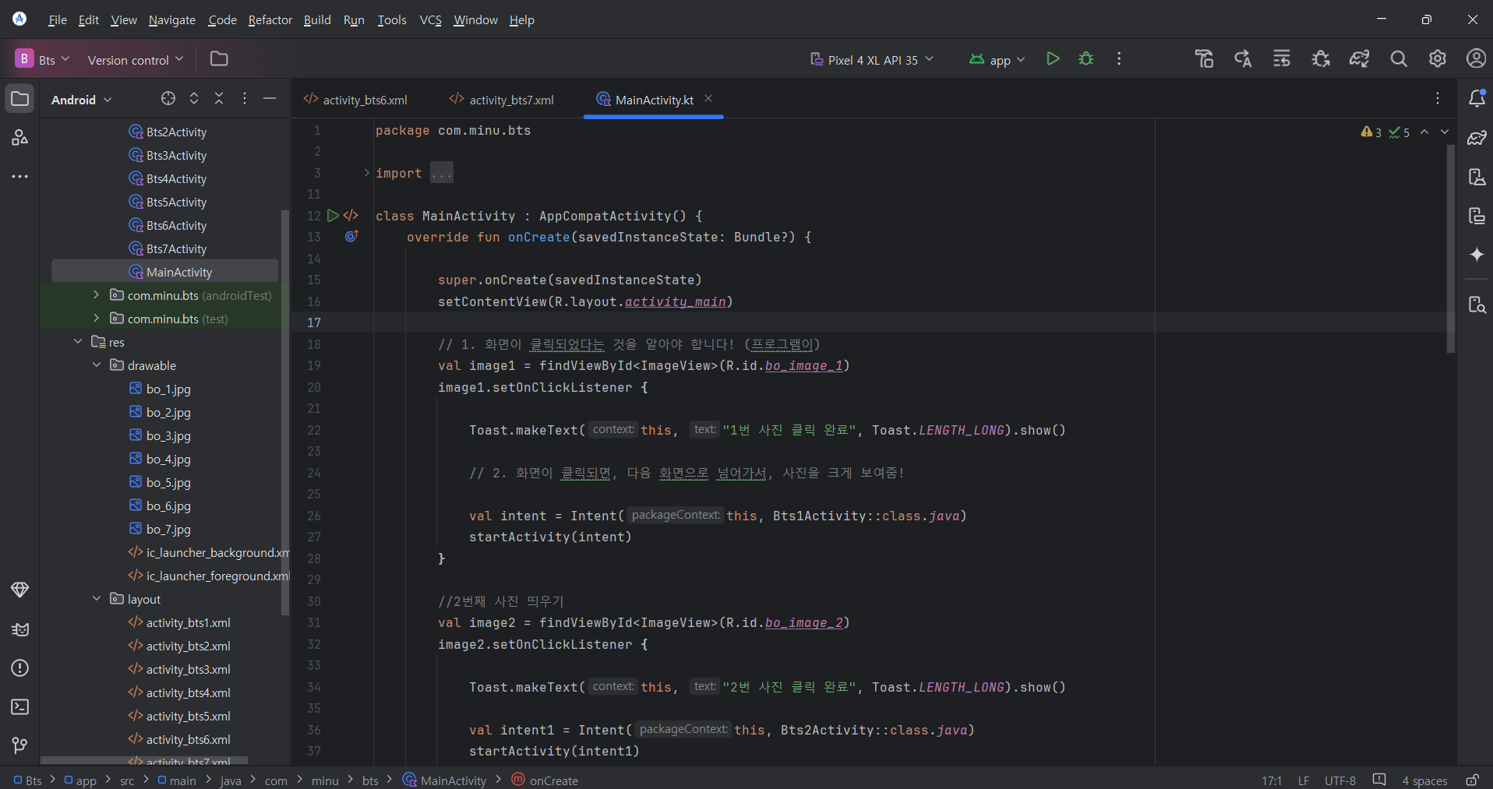The width and height of the screenshot is (1493, 789).
Task: Go to previous highlighted problem arrow
Action: point(1424,132)
